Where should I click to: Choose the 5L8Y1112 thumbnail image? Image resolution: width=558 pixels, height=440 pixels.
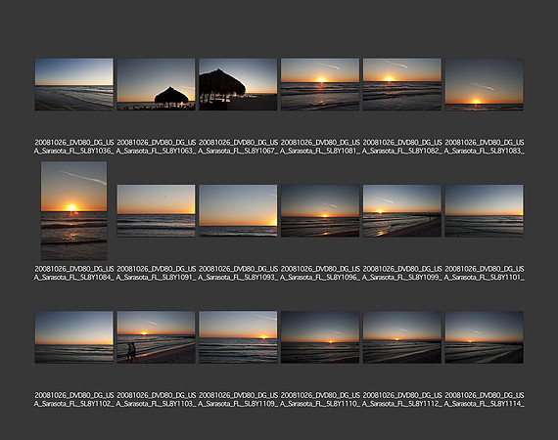coord(402,337)
